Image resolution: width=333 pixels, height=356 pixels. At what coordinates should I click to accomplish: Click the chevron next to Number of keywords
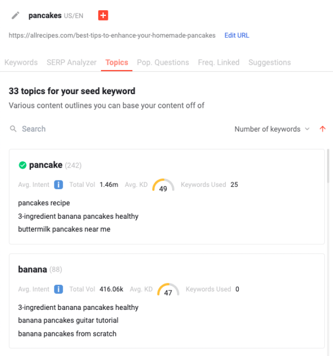coord(307,129)
